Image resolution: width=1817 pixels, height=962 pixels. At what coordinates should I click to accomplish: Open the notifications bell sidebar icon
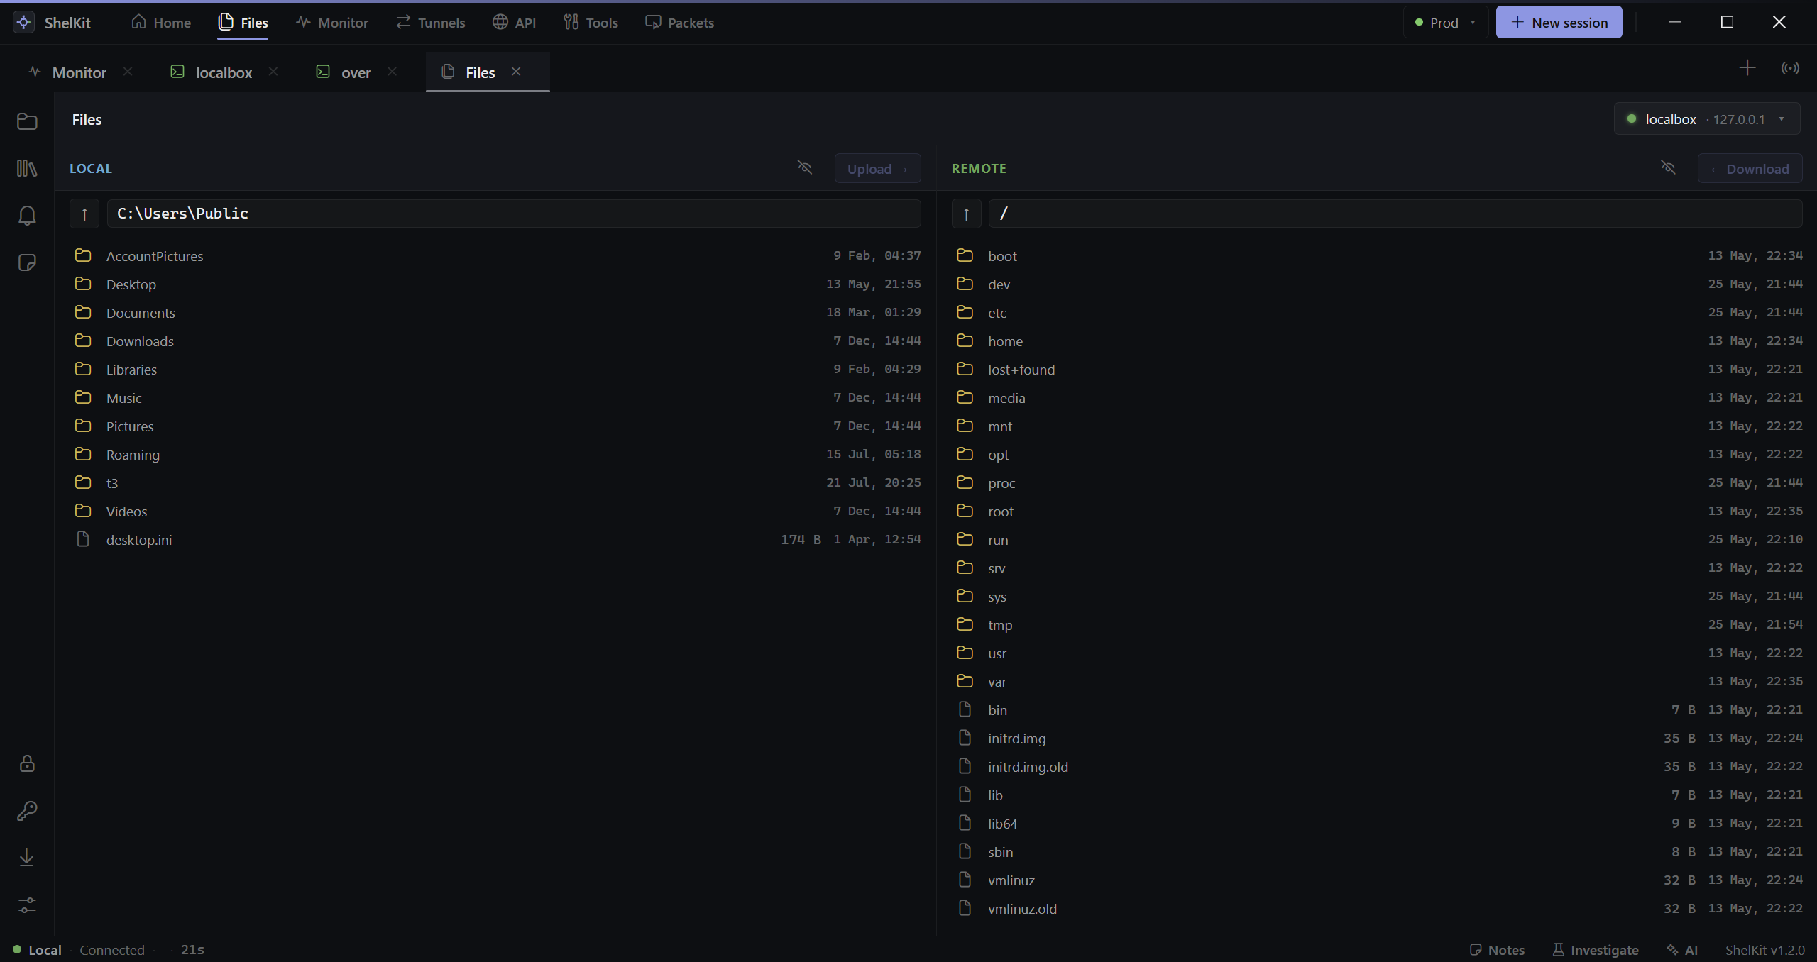point(27,216)
